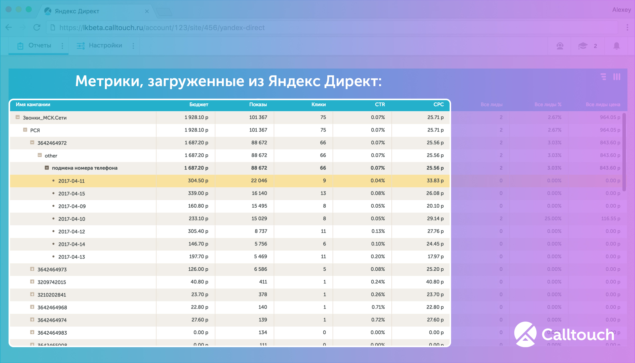Open the three-dot menu next to Настройки
635x363 pixels.
pos(133,46)
